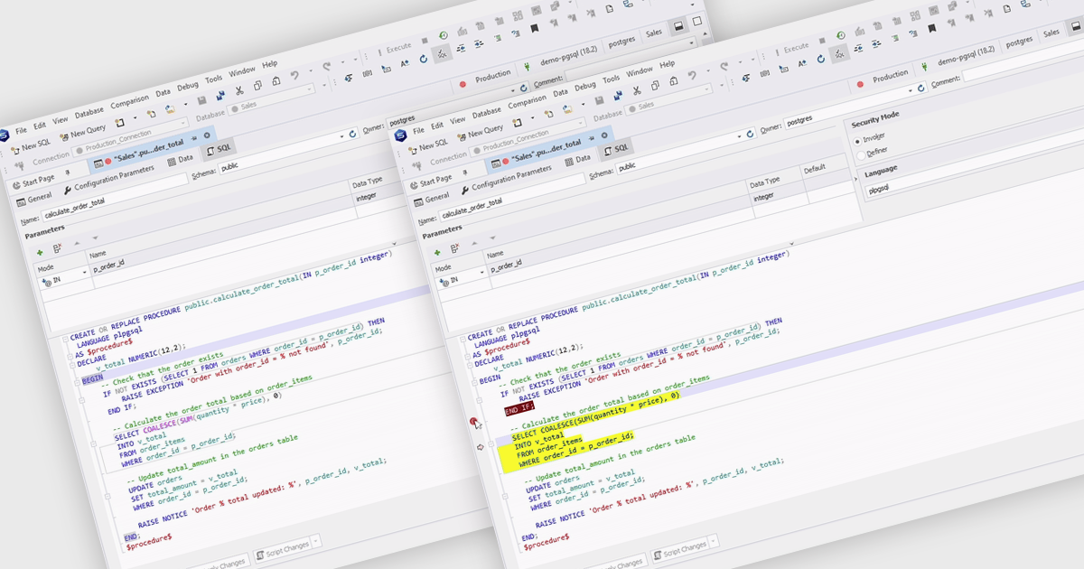Click refresh icon next to A+ in front window
This screenshot has width=1084, height=569.
click(x=821, y=59)
